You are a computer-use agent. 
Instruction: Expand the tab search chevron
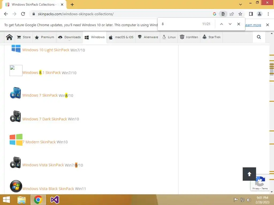[x=241, y=4]
